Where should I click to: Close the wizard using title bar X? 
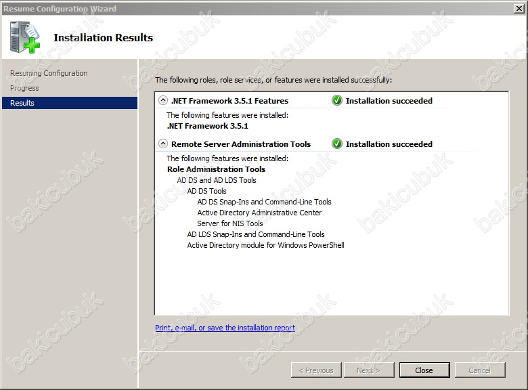tap(519, 8)
